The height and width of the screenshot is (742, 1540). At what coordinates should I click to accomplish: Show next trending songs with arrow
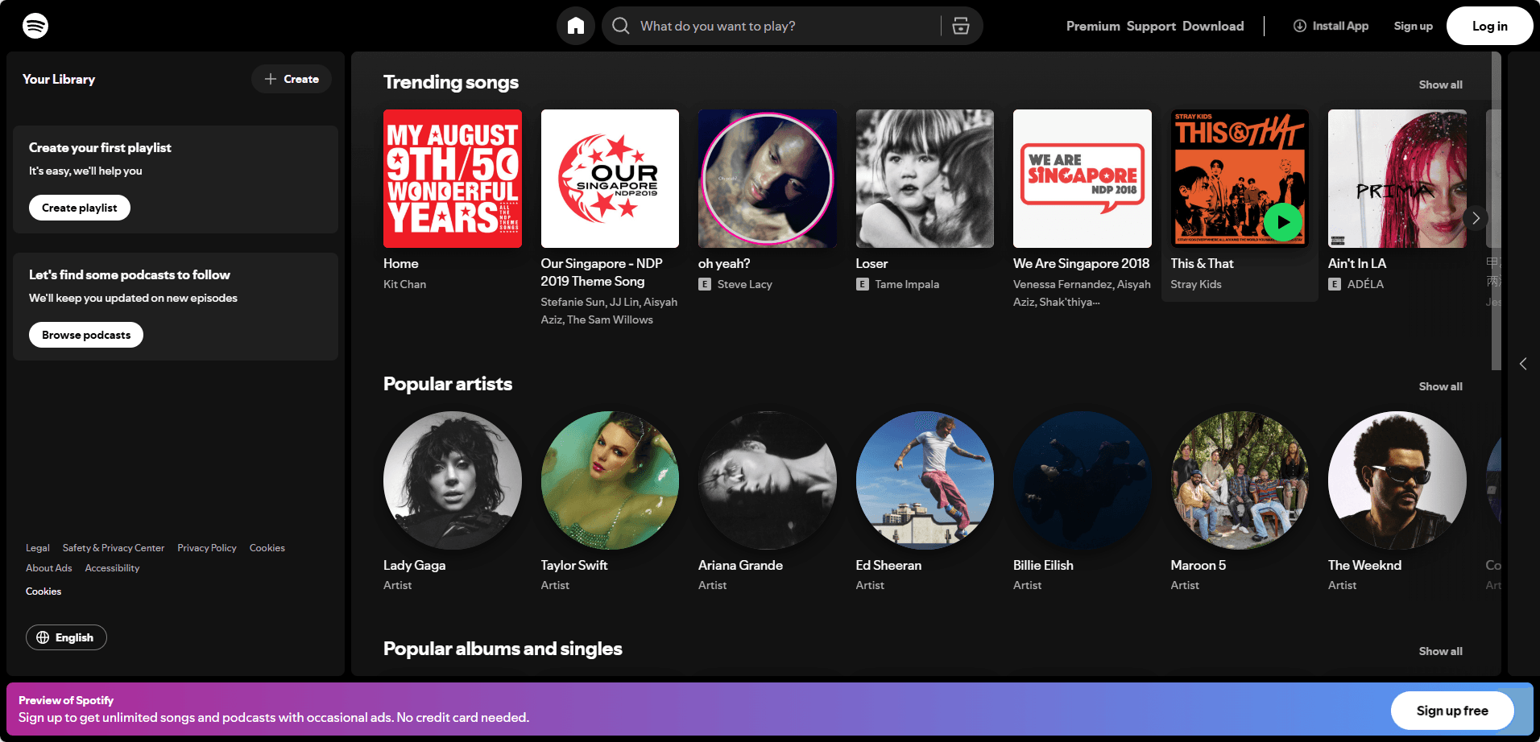point(1476,218)
